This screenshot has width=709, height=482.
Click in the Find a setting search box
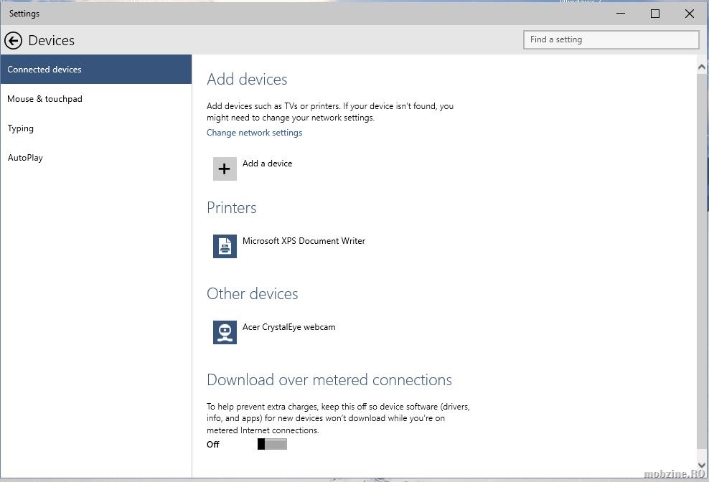point(611,39)
